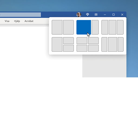Viewport: 138px width, 138px height.
Task: Open the Hjälp ribbon tab
Action: point(17,21)
